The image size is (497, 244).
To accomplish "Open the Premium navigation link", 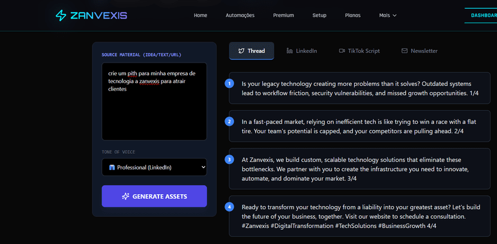I will coord(283,15).
